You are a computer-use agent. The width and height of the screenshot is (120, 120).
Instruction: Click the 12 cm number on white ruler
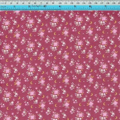72,3
